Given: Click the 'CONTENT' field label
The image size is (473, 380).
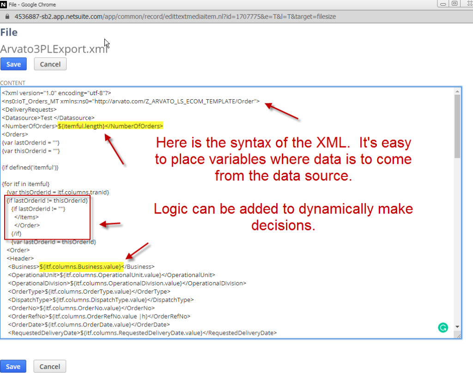Looking at the screenshot, I should [12, 83].
